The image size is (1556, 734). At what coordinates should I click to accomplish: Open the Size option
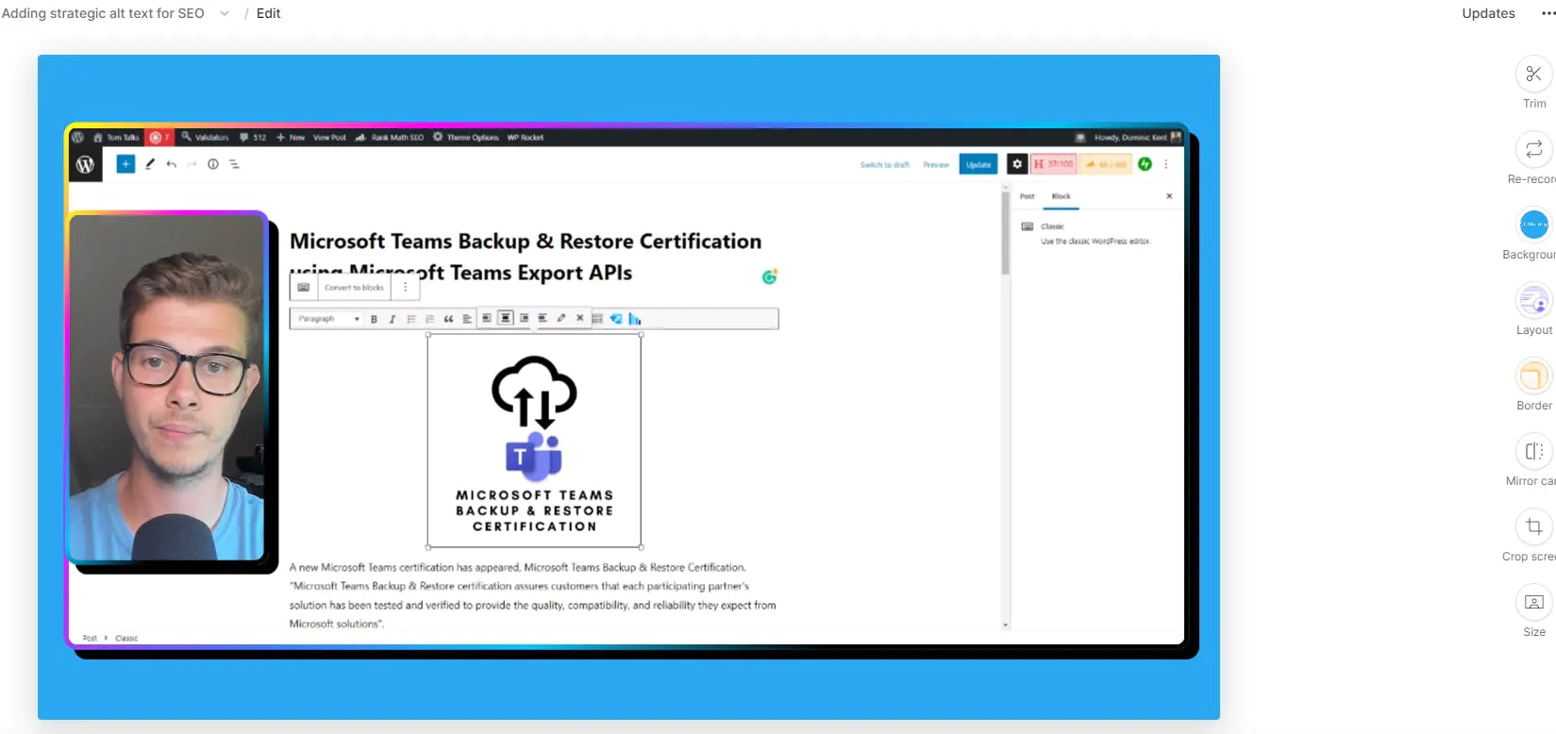pyautogui.click(x=1533, y=602)
